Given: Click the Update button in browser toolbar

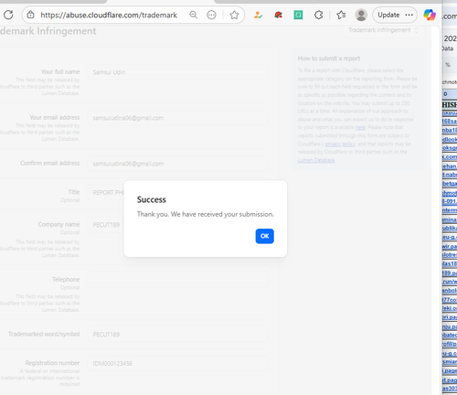Looking at the screenshot, I should tap(388, 15).
